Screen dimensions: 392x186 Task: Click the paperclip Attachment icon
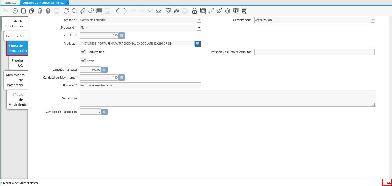coord(83,11)
